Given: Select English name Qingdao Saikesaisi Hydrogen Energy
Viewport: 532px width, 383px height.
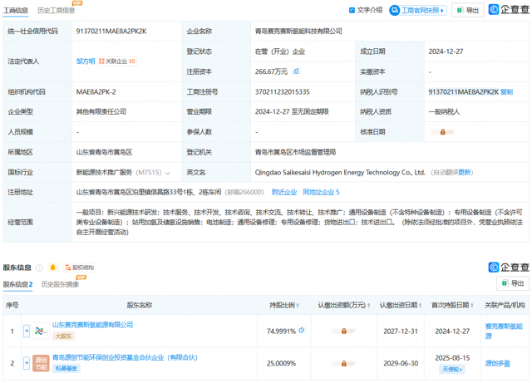Looking at the screenshot, I should point(340,173).
